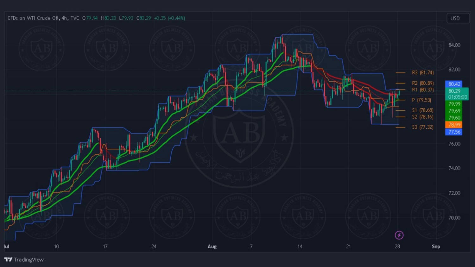This screenshot has height=267, width=475.
Task: Click the R1 (80.37) resistance label
Action: [423, 90]
